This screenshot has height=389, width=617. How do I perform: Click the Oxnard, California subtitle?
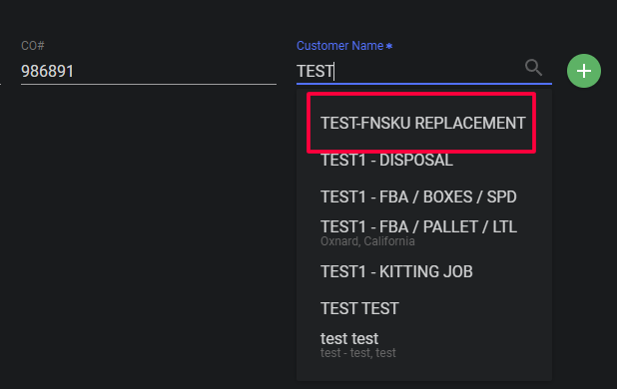pos(367,240)
